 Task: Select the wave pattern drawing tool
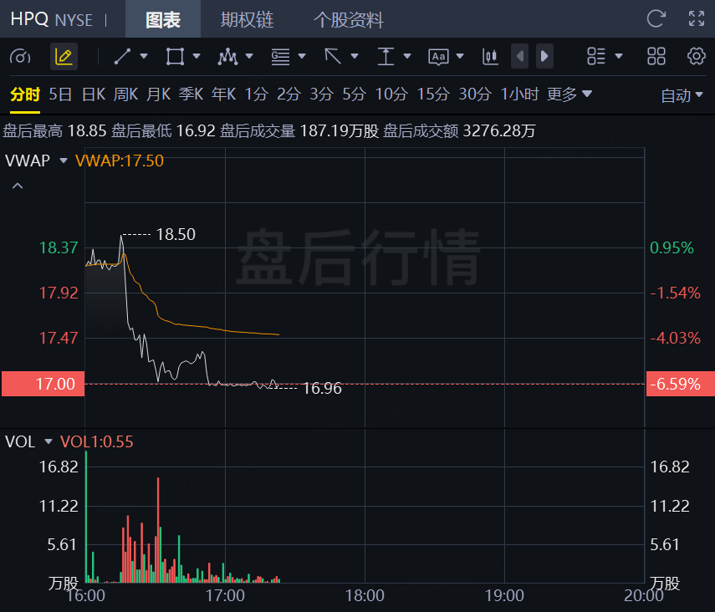tap(227, 57)
